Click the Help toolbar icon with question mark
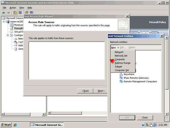 (x=26, y=13)
